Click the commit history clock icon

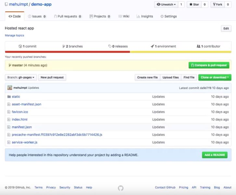(x=20, y=46)
